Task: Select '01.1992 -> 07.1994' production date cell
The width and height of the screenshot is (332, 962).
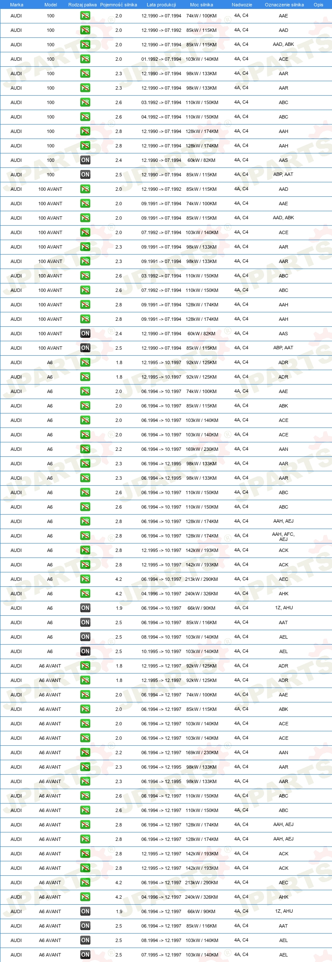Action: 161,59
